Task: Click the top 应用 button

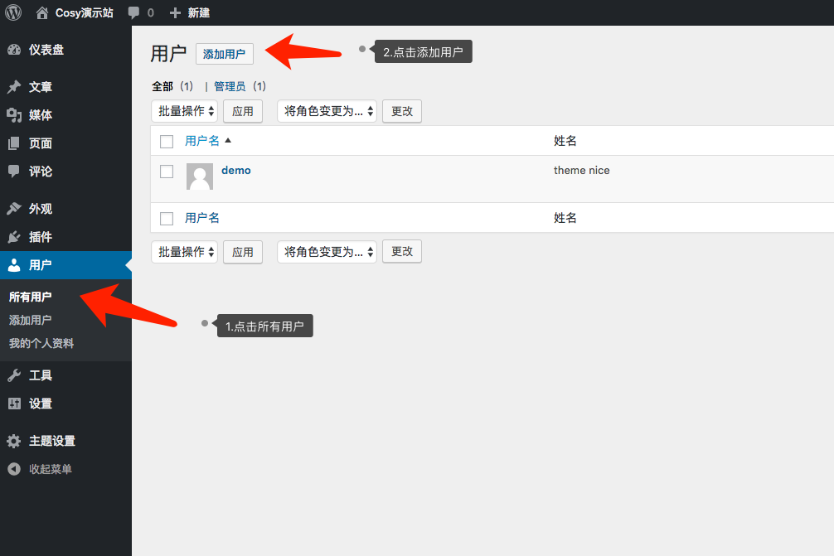Action: (243, 111)
